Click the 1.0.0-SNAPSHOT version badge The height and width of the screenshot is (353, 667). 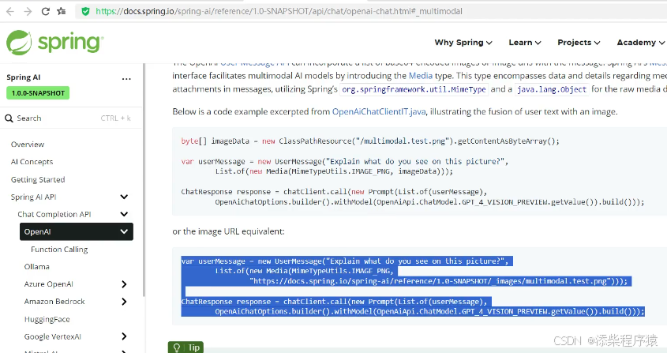point(38,93)
